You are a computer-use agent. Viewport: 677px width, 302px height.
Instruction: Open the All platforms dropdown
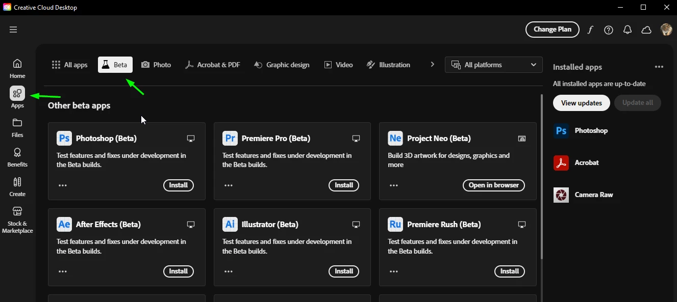493,65
